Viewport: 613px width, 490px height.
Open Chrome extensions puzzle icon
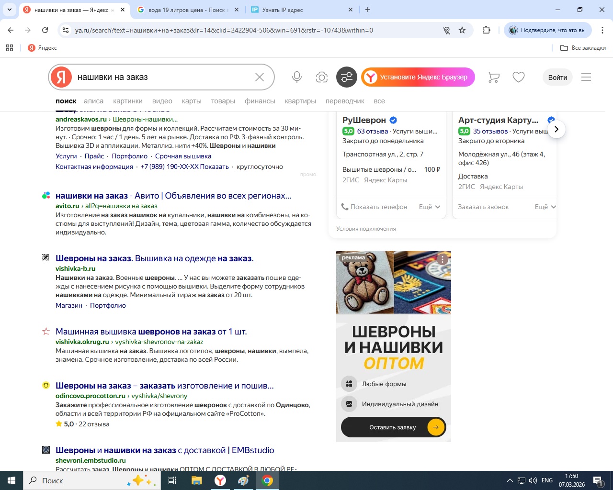click(x=487, y=30)
